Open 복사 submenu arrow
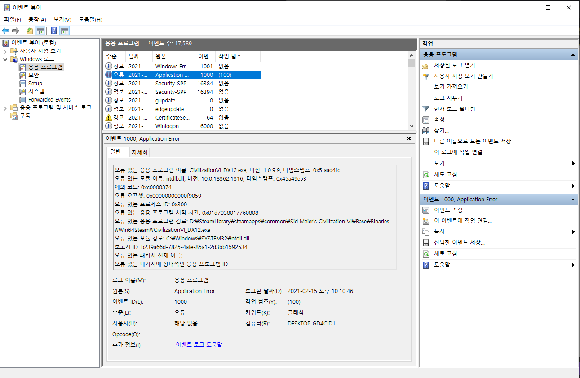Screen dimensions: 580x378 [x=573, y=231]
